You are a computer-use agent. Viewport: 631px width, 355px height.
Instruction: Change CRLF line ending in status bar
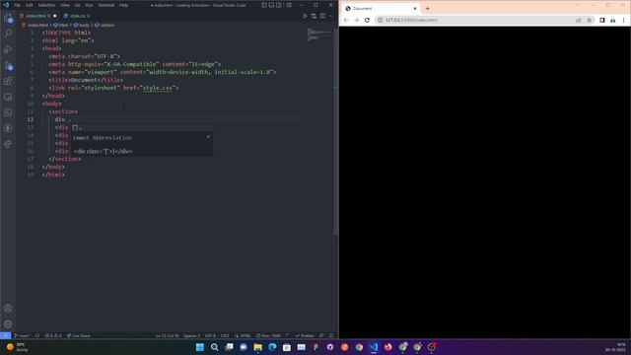click(225, 335)
